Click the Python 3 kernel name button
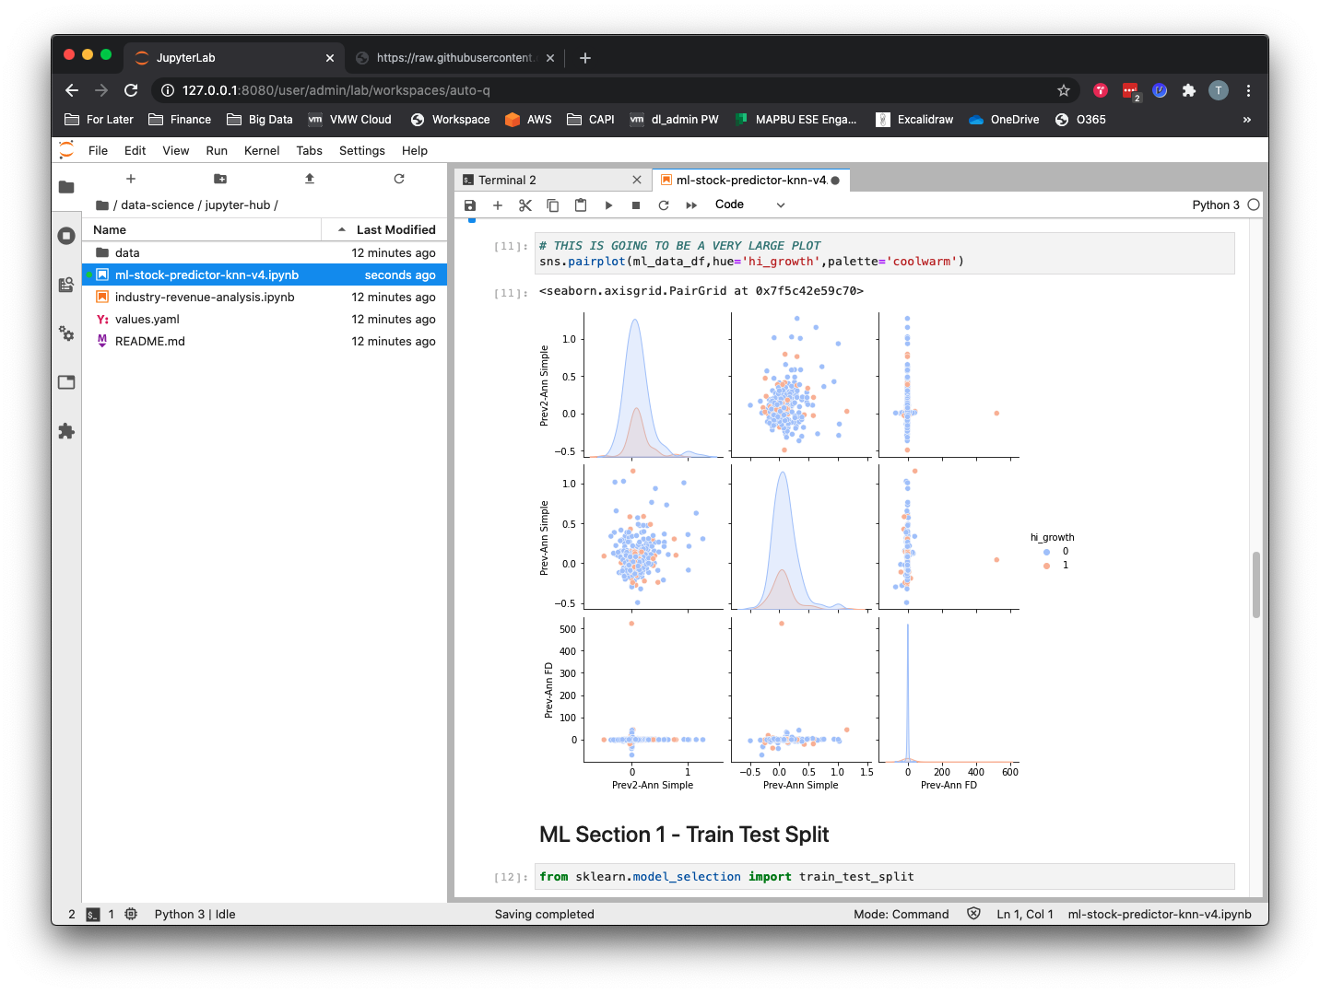The width and height of the screenshot is (1320, 993). point(1215,204)
